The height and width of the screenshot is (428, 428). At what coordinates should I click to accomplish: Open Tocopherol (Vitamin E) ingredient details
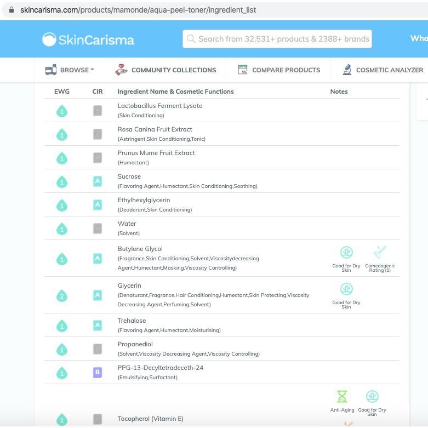tap(150, 419)
